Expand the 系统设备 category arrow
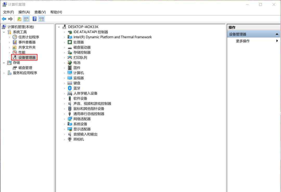This screenshot has width=281, height=192. coord(64,124)
